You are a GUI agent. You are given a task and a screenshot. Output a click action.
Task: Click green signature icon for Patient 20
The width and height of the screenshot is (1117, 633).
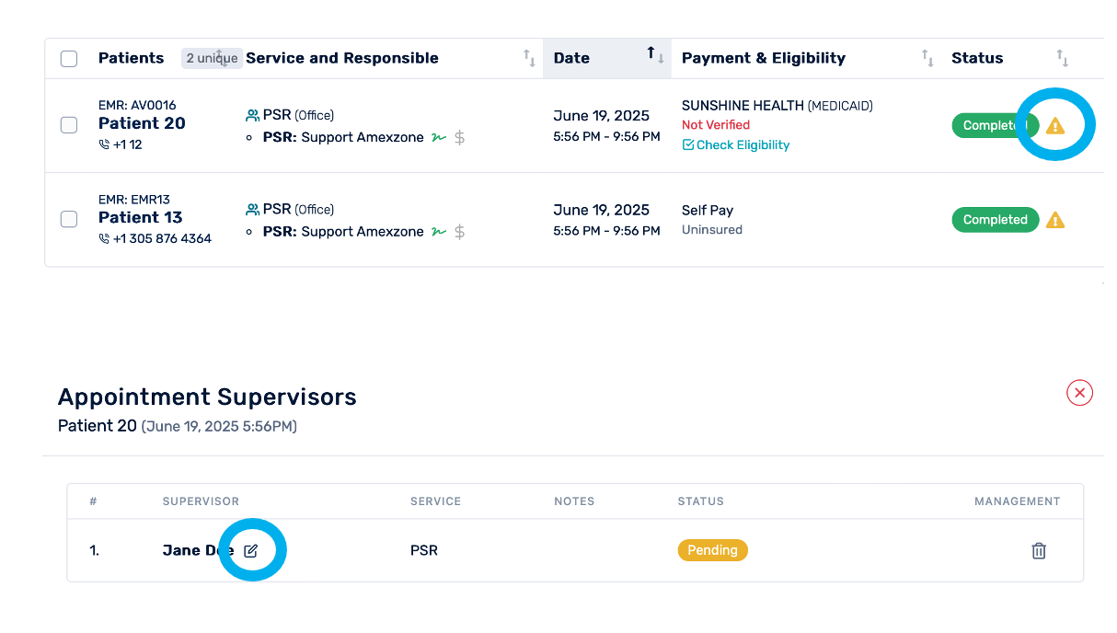pos(439,138)
